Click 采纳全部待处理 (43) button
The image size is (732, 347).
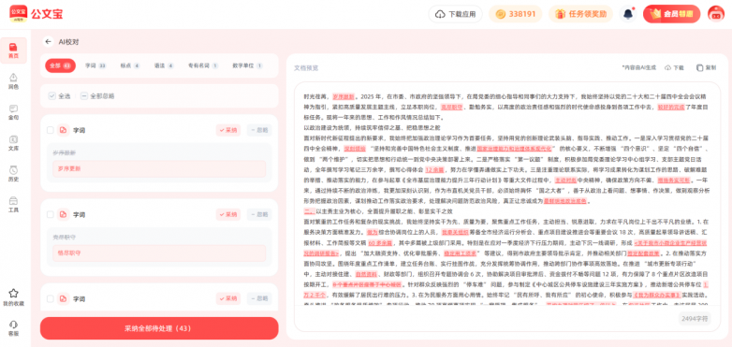tap(159, 328)
